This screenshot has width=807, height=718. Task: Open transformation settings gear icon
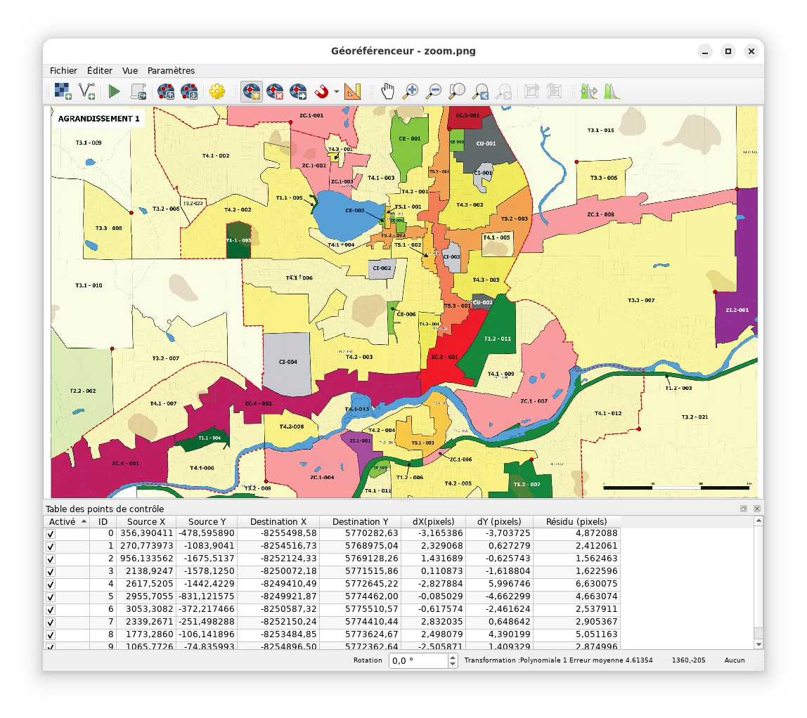[217, 91]
